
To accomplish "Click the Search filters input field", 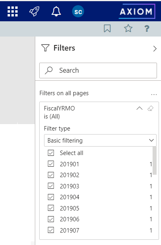I will 98,70.
